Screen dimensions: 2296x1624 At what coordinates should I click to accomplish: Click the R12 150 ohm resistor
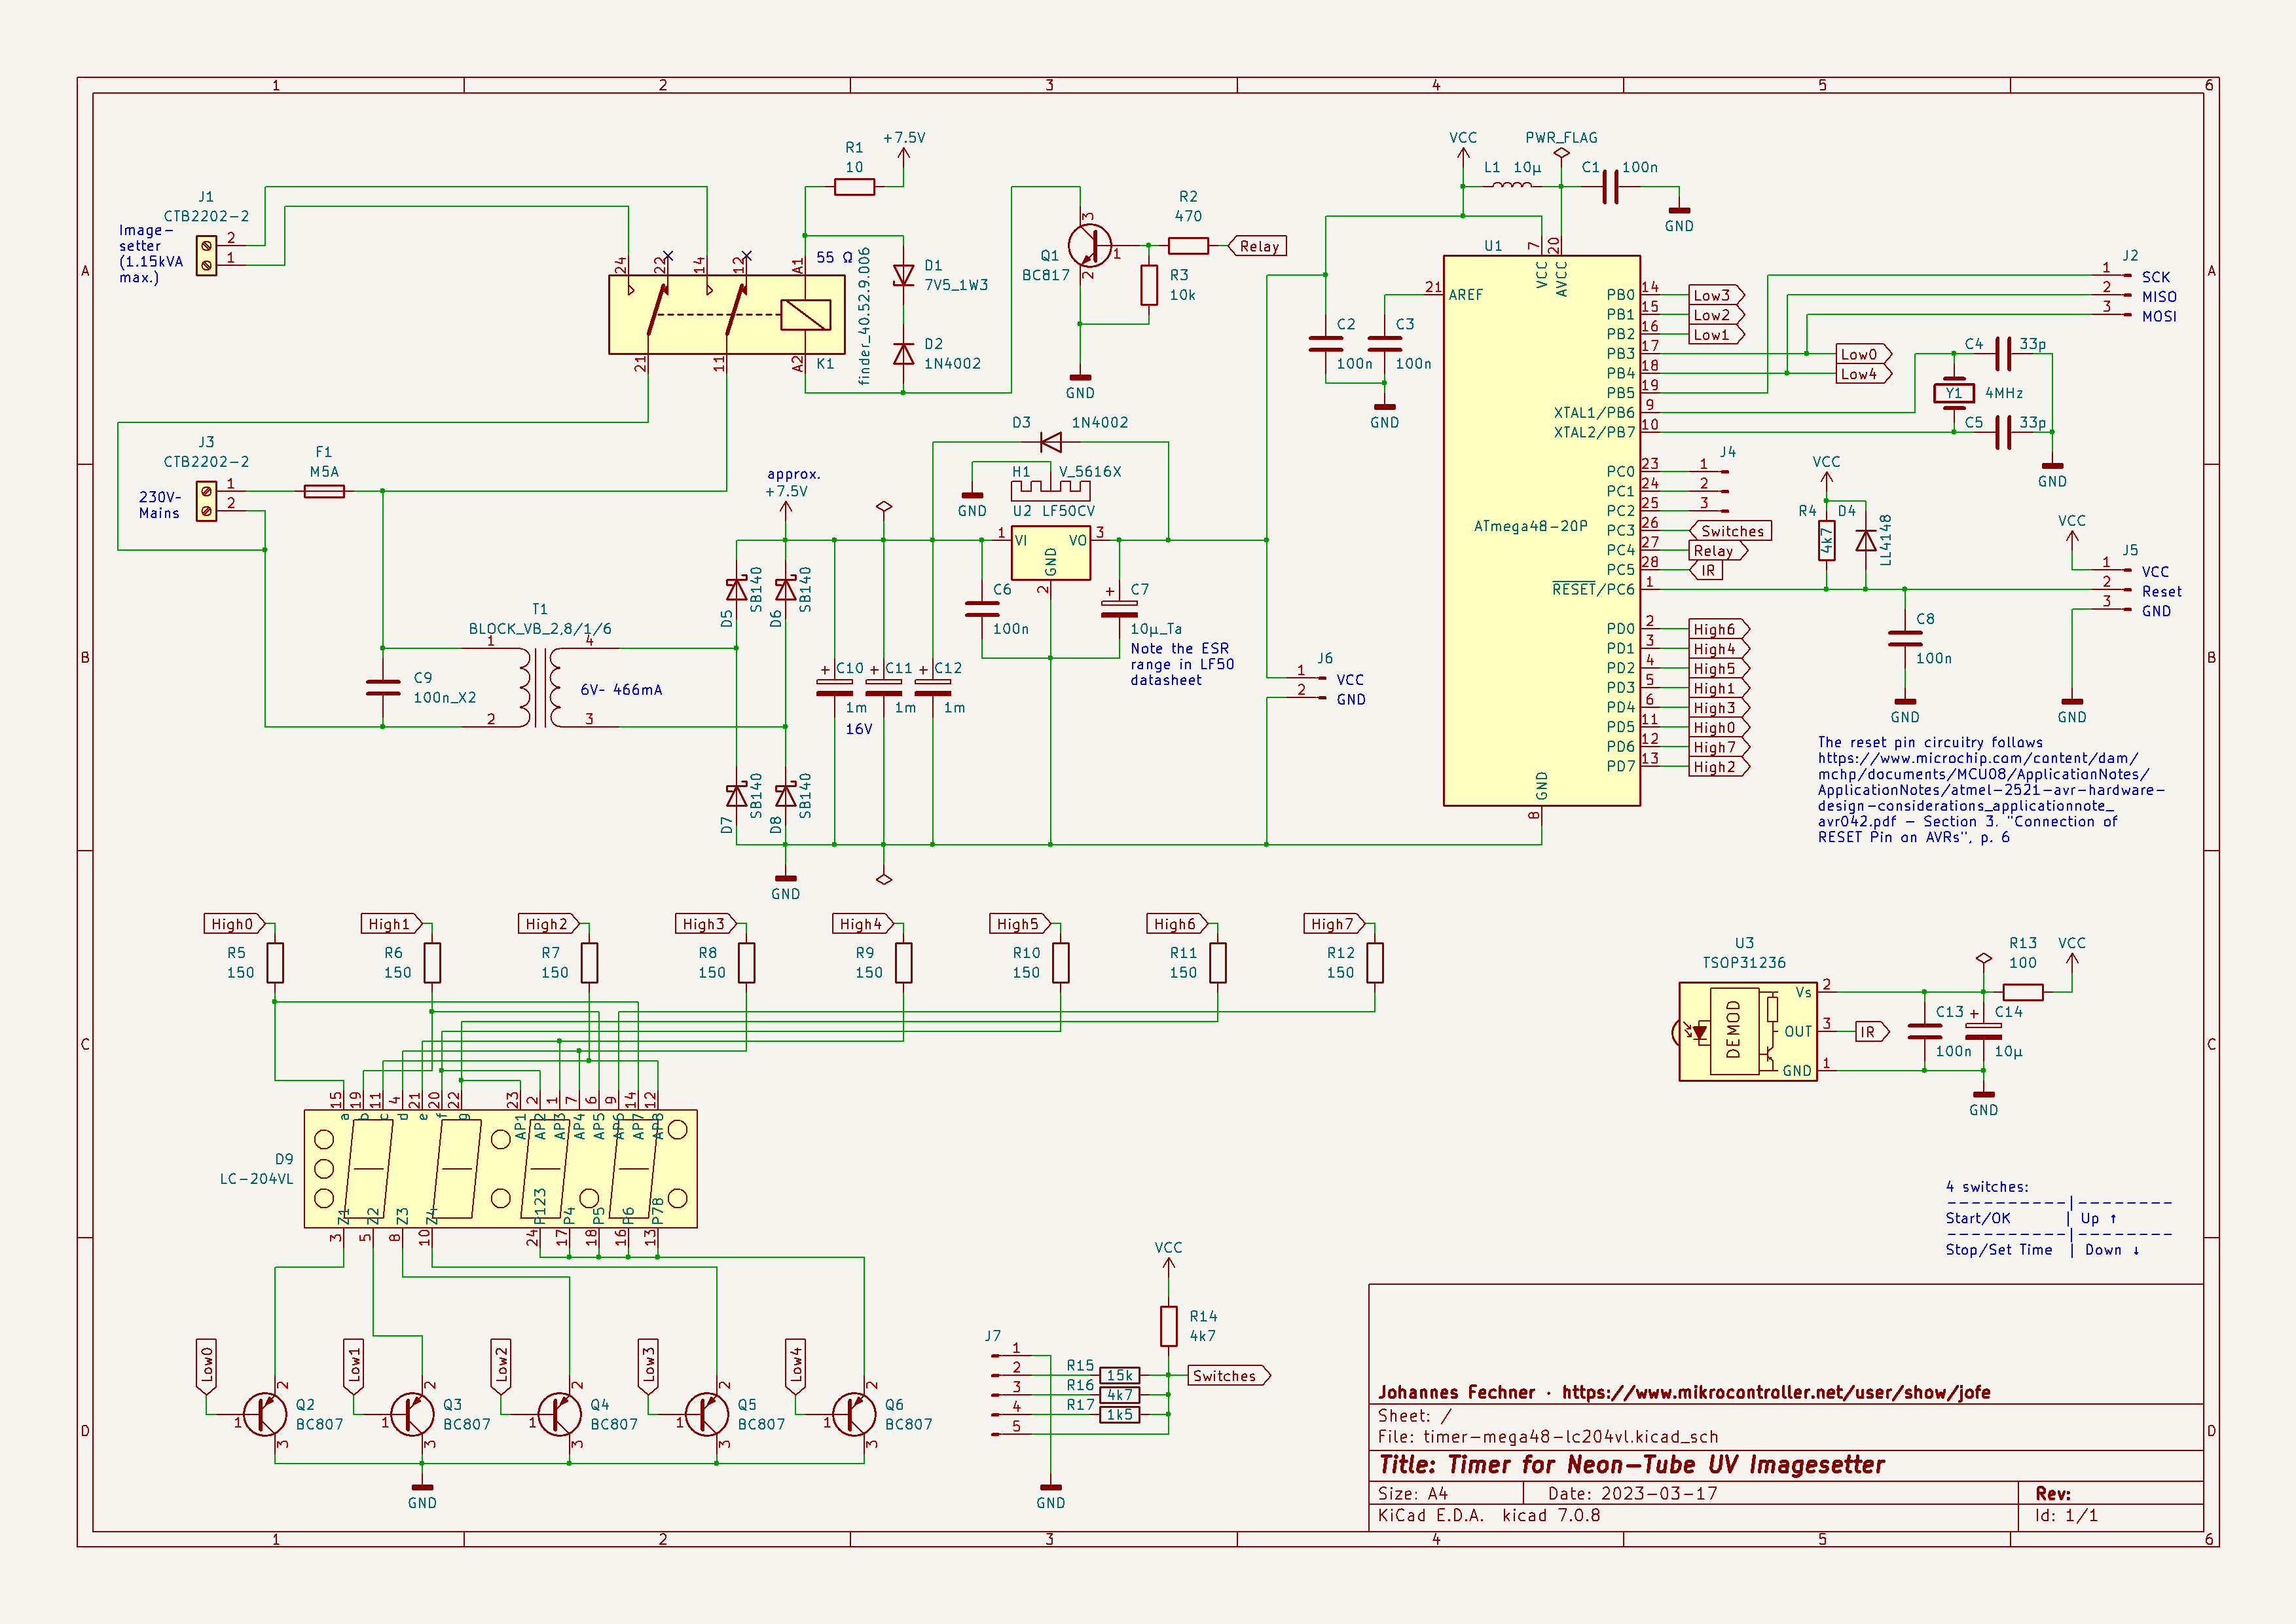[1375, 963]
